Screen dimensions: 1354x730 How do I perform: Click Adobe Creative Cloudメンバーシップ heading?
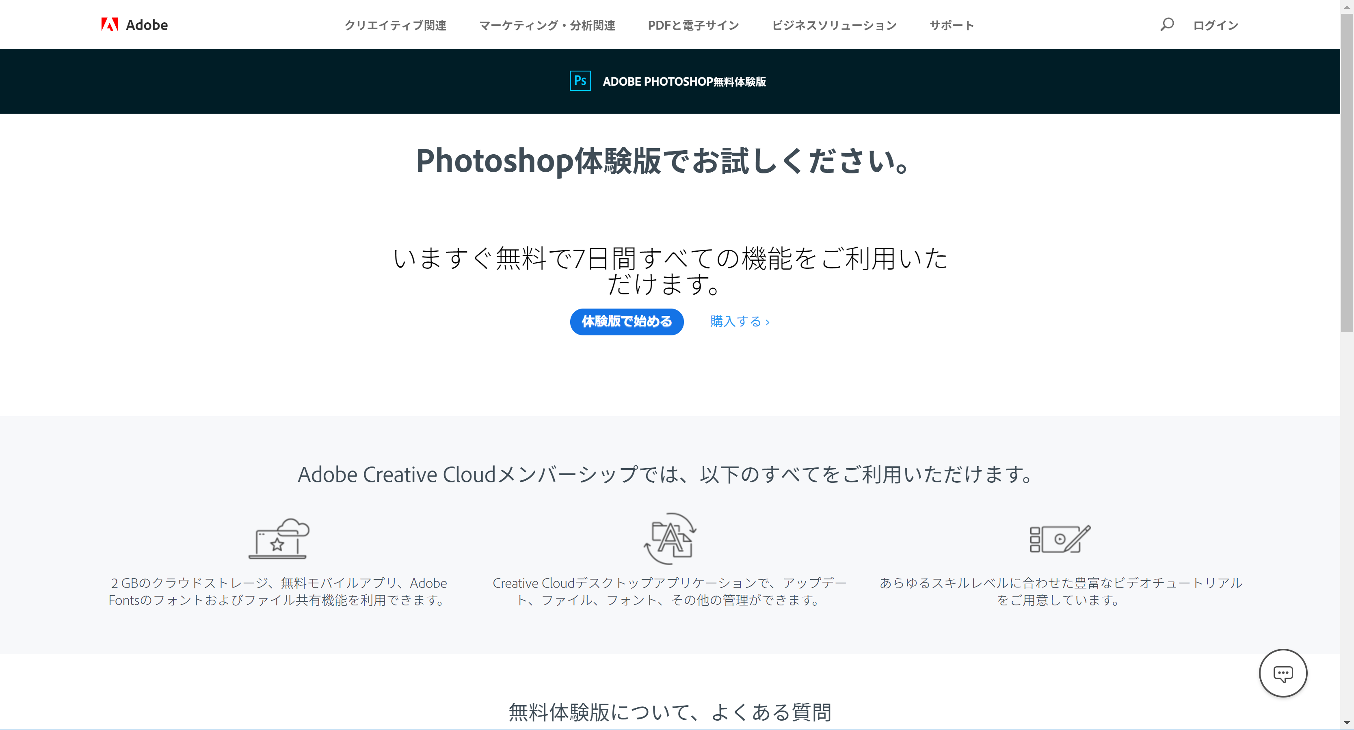(666, 475)
